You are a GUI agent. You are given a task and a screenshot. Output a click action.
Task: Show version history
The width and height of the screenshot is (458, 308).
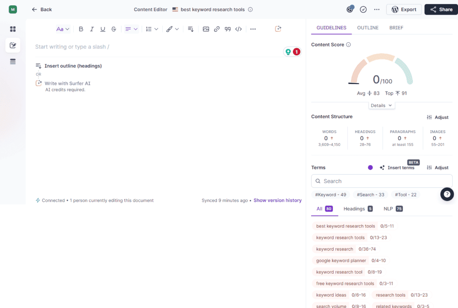277,200
